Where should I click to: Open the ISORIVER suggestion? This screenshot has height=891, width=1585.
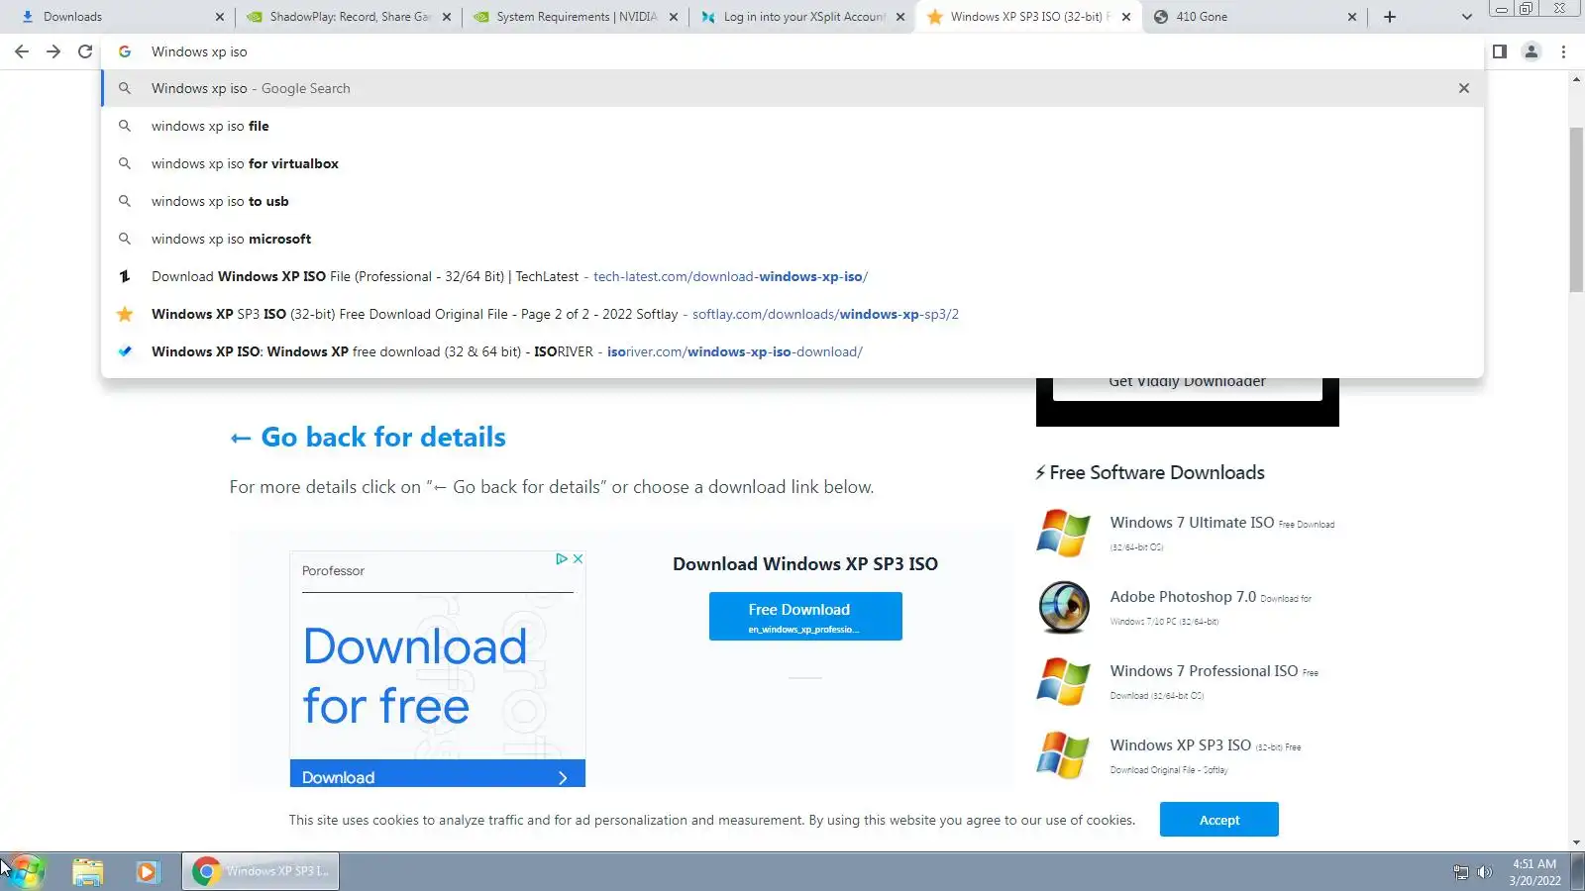[792, 351]
